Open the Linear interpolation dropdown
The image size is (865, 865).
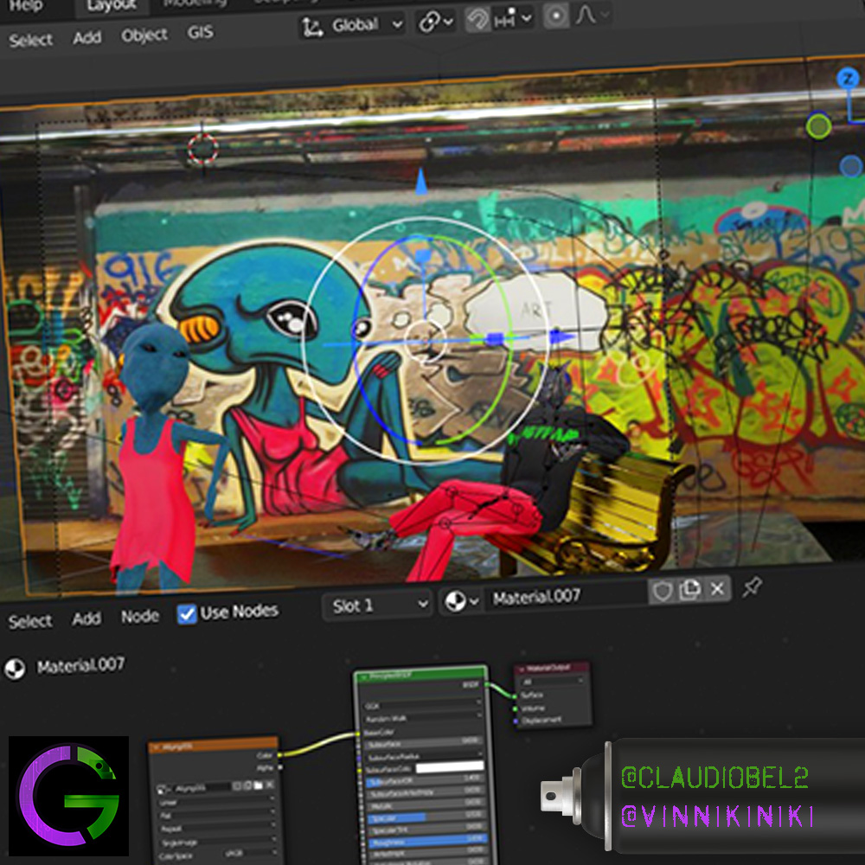pyautogui.click(x=216, y=801)
